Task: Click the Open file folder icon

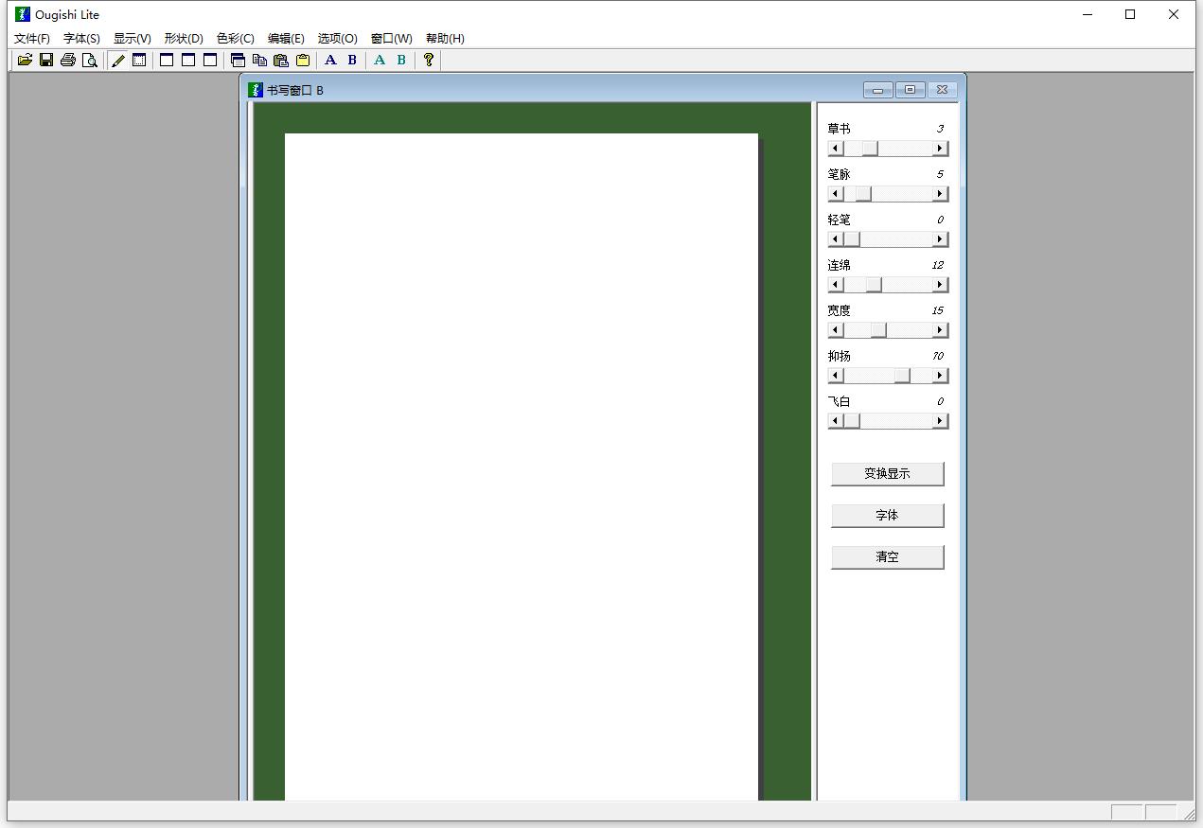Action: tap(25, 61)
